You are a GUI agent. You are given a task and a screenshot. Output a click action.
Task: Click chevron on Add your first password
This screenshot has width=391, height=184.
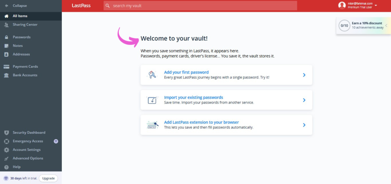[304, 75]
